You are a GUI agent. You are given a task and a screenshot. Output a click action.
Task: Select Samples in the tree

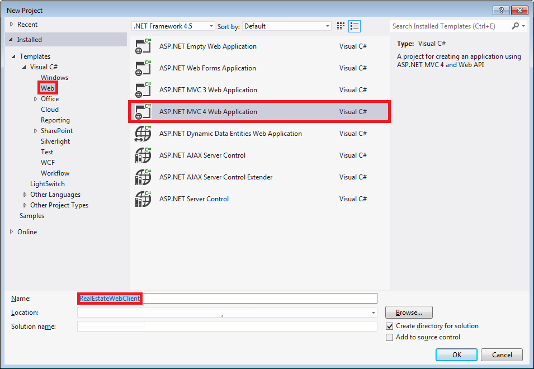[32, 216]
